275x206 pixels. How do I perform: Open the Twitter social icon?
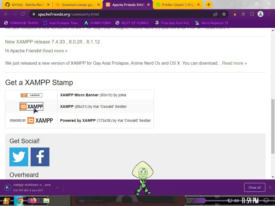pyautogui.click(x=19, y=157)
